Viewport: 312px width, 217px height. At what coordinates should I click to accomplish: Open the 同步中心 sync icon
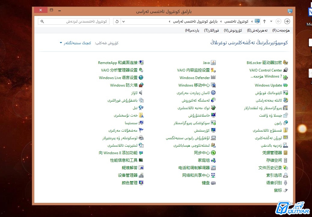(x=213, y=153)
